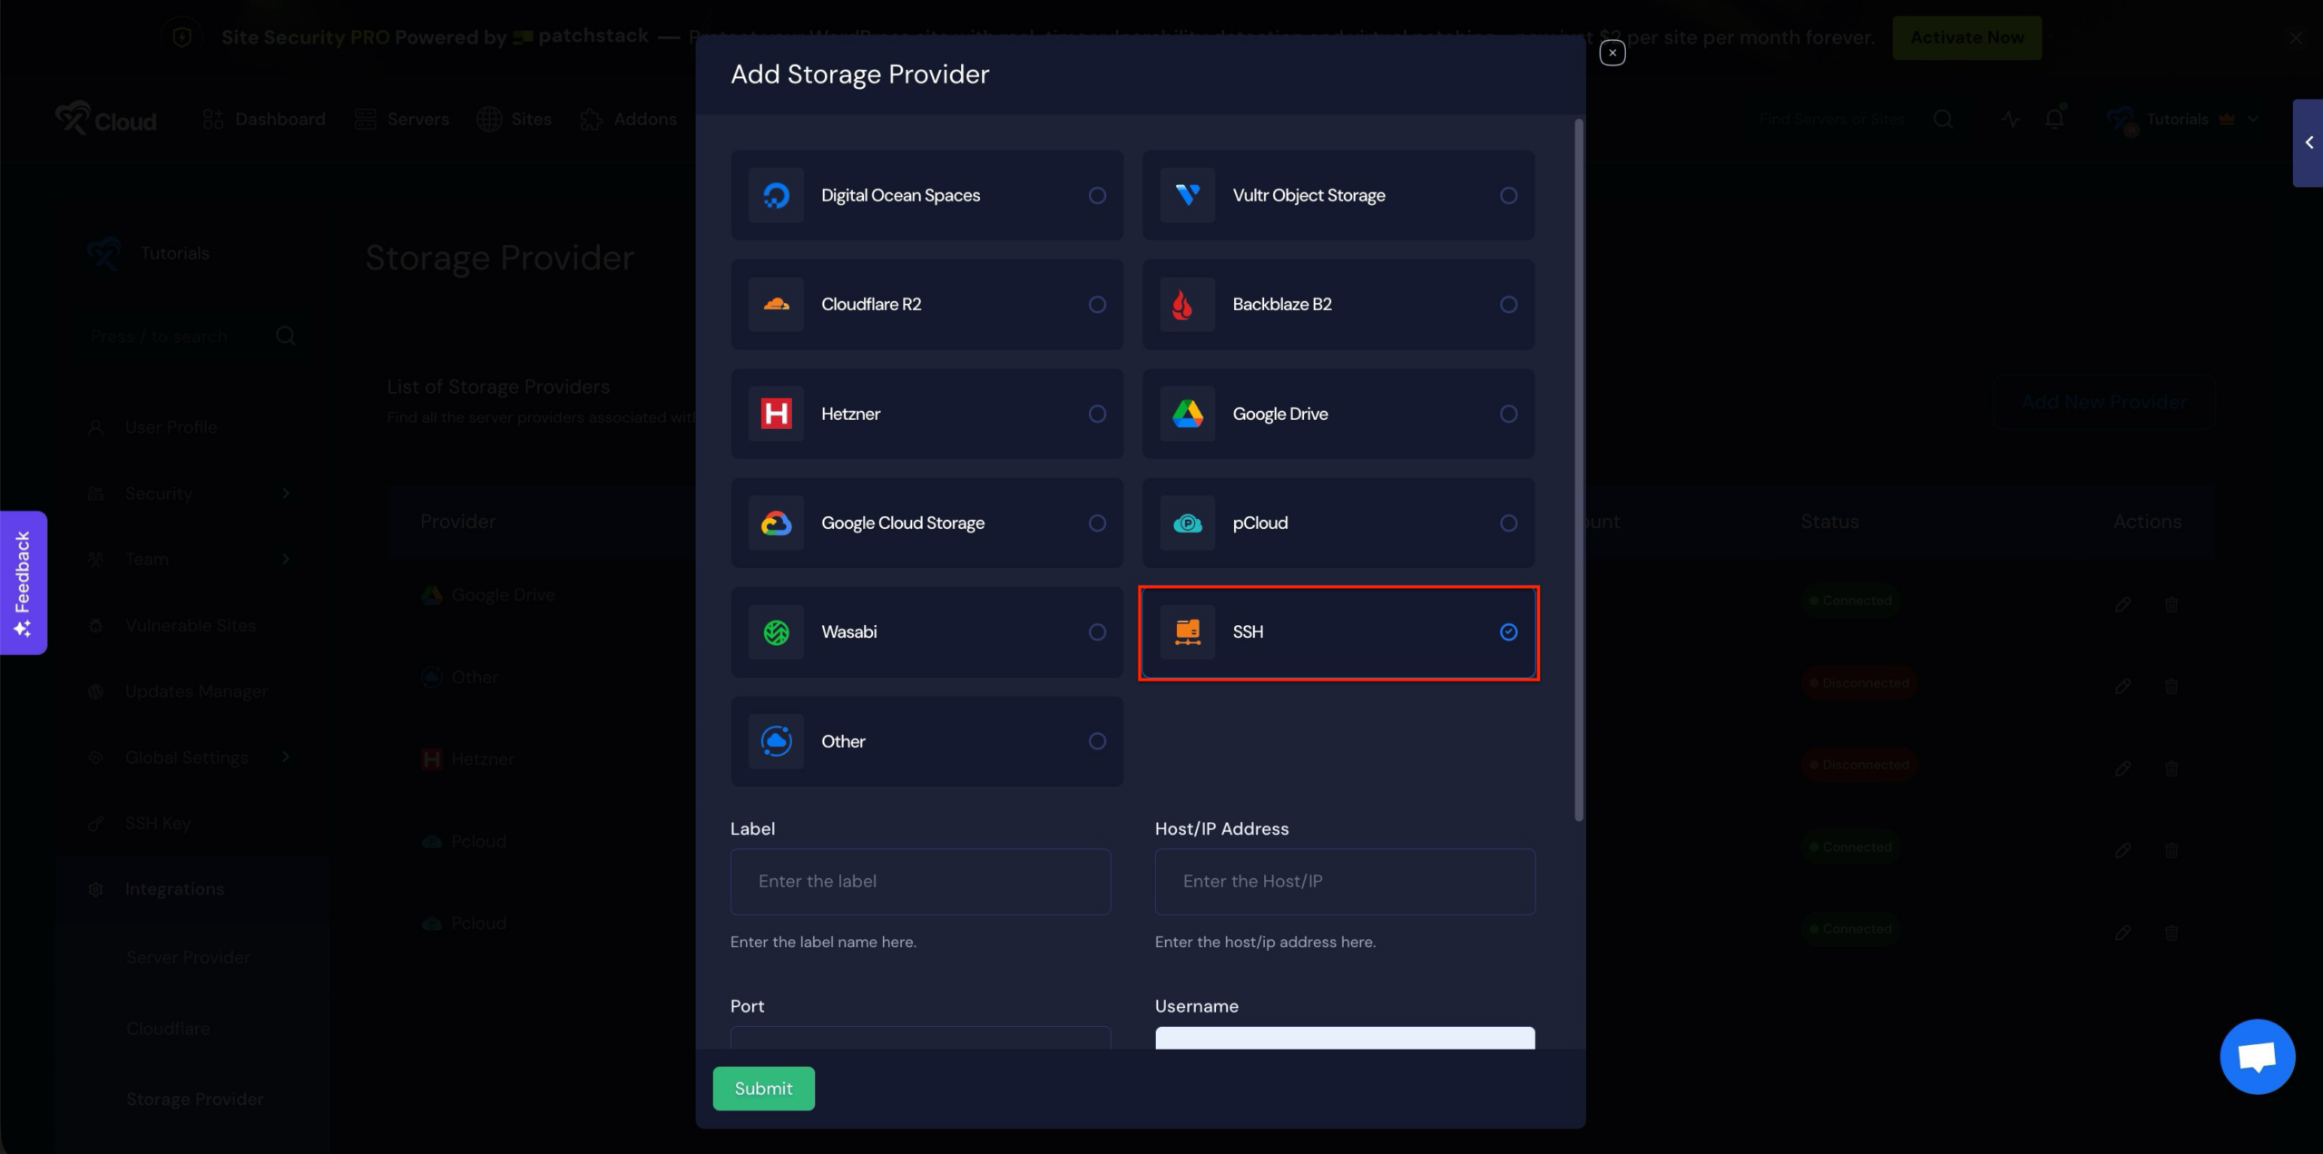Click the Digital Ocean Spaces logo icon
This screenshot has height=1154, width=2323.
[776, 195]
